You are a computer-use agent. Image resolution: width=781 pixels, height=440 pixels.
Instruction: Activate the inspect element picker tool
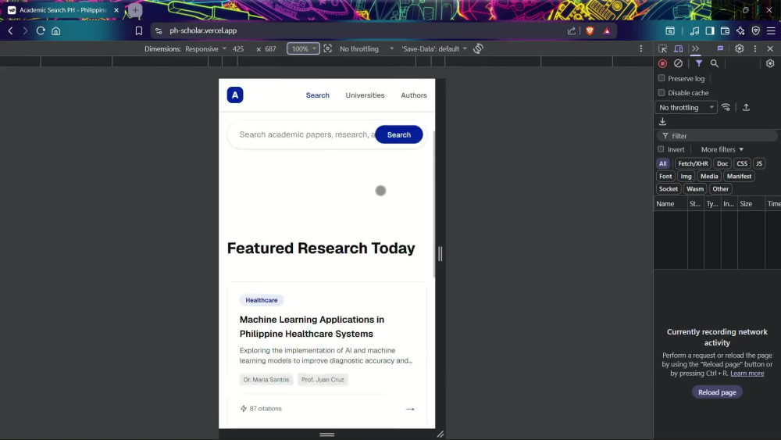tap(662, 48)
